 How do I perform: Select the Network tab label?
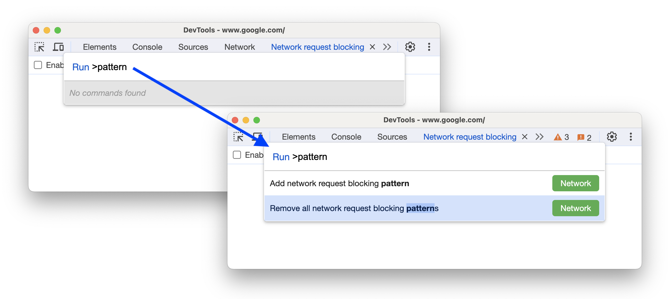[238, 47]
